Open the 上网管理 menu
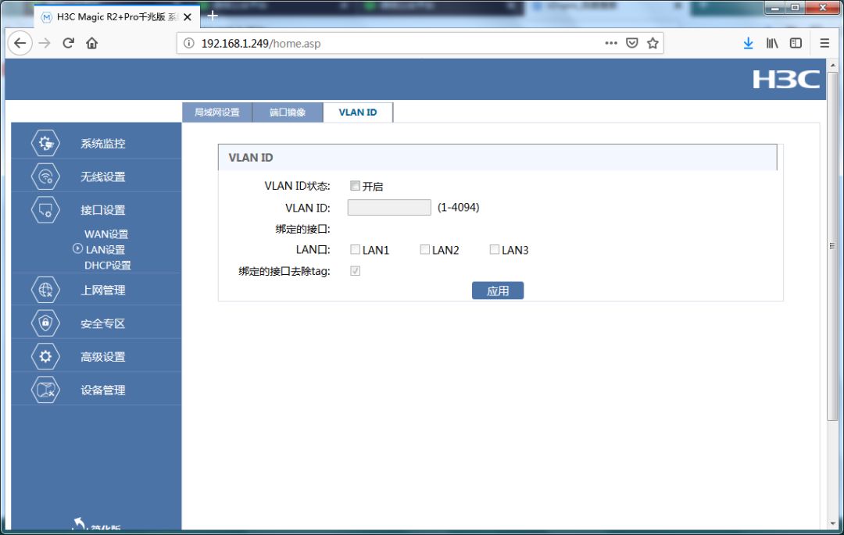This screenshot has width=844, height=535. (103, 291)
